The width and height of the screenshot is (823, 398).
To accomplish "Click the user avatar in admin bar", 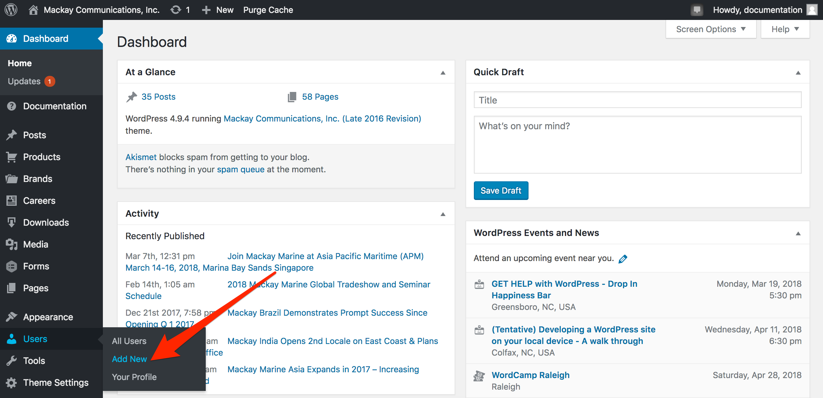I will pyautogui.click(x=812, y=10).
